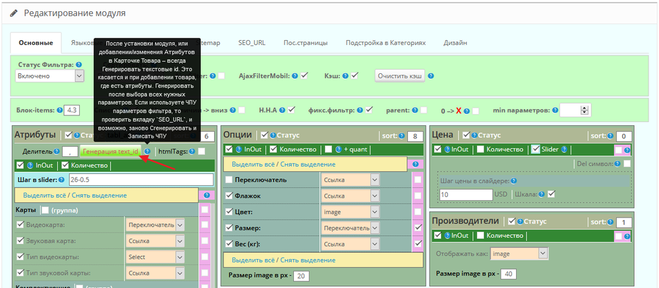This screenshot has width=659, height=288.
Task: Click min параметров spinner arrows
Action: (x=585, y=111)
